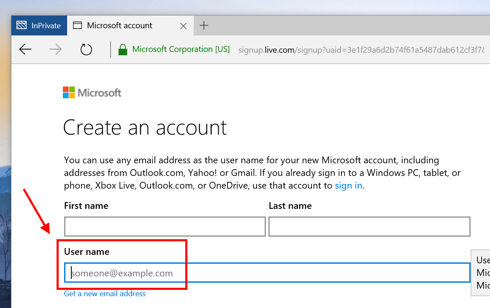Click Microsoft Corporation [US] identity text
This screenshot has height=308, width=490.
pyautogui.click(x=181, y=49)
